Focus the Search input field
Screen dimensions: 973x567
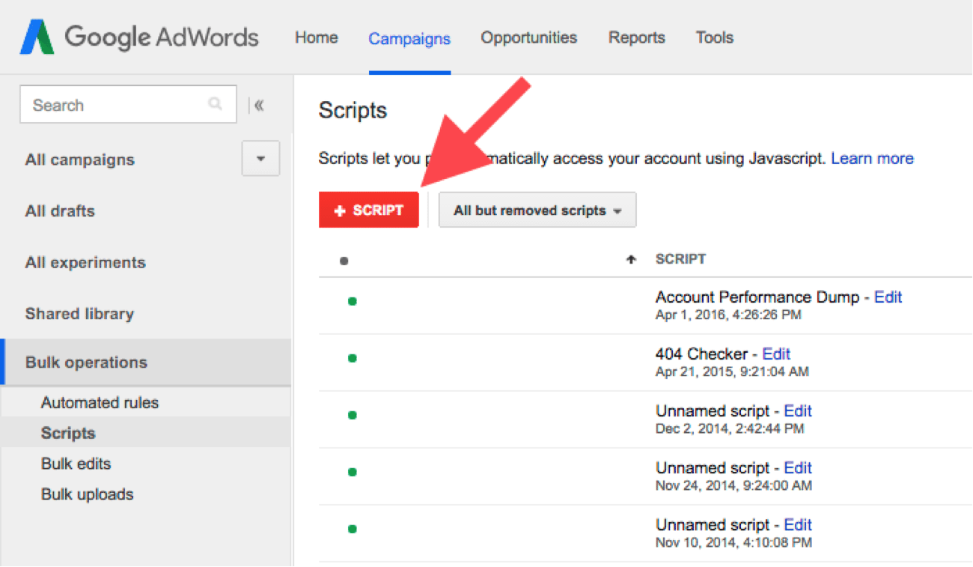click(x=128, y=105)
